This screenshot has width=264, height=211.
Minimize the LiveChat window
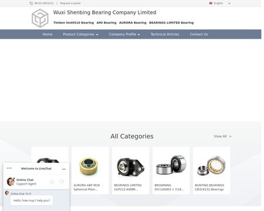tap(64, 169)
